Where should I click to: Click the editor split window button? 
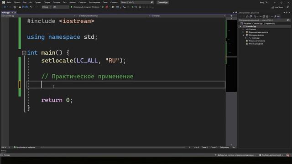(231, 16)
